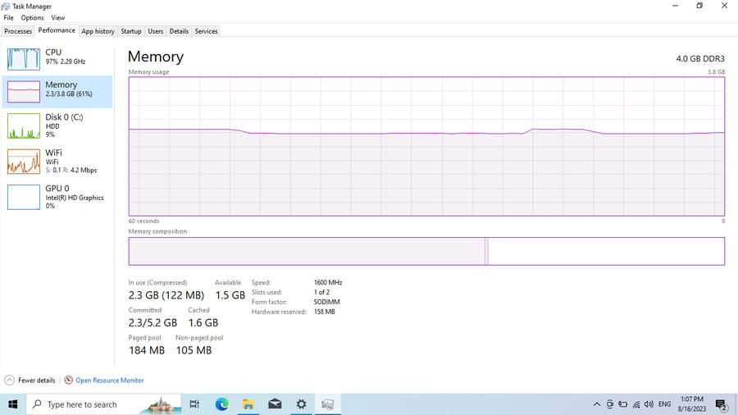Show hidden system tray icons
Image resolution: width=738 pixels, height=415 pixels.
[596, 404]
